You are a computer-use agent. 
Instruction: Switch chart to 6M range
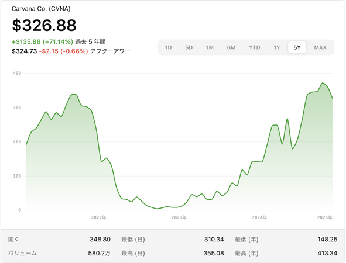coord(231,47)
